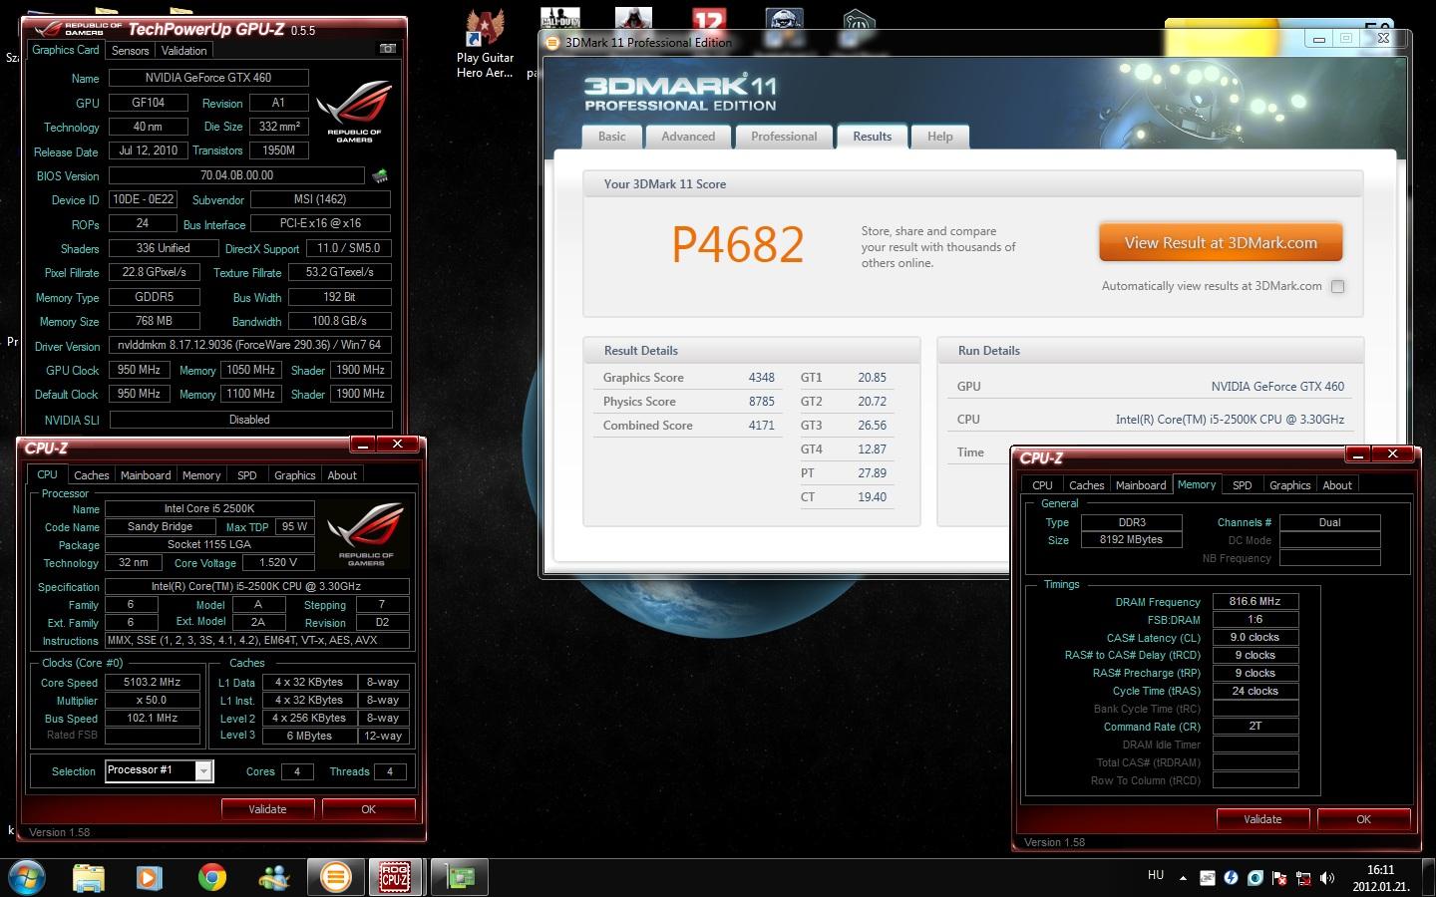This screenshot has width=1436, height=897.
Task: Click Validate in left CPU-Z window
Action: [267, 809]
